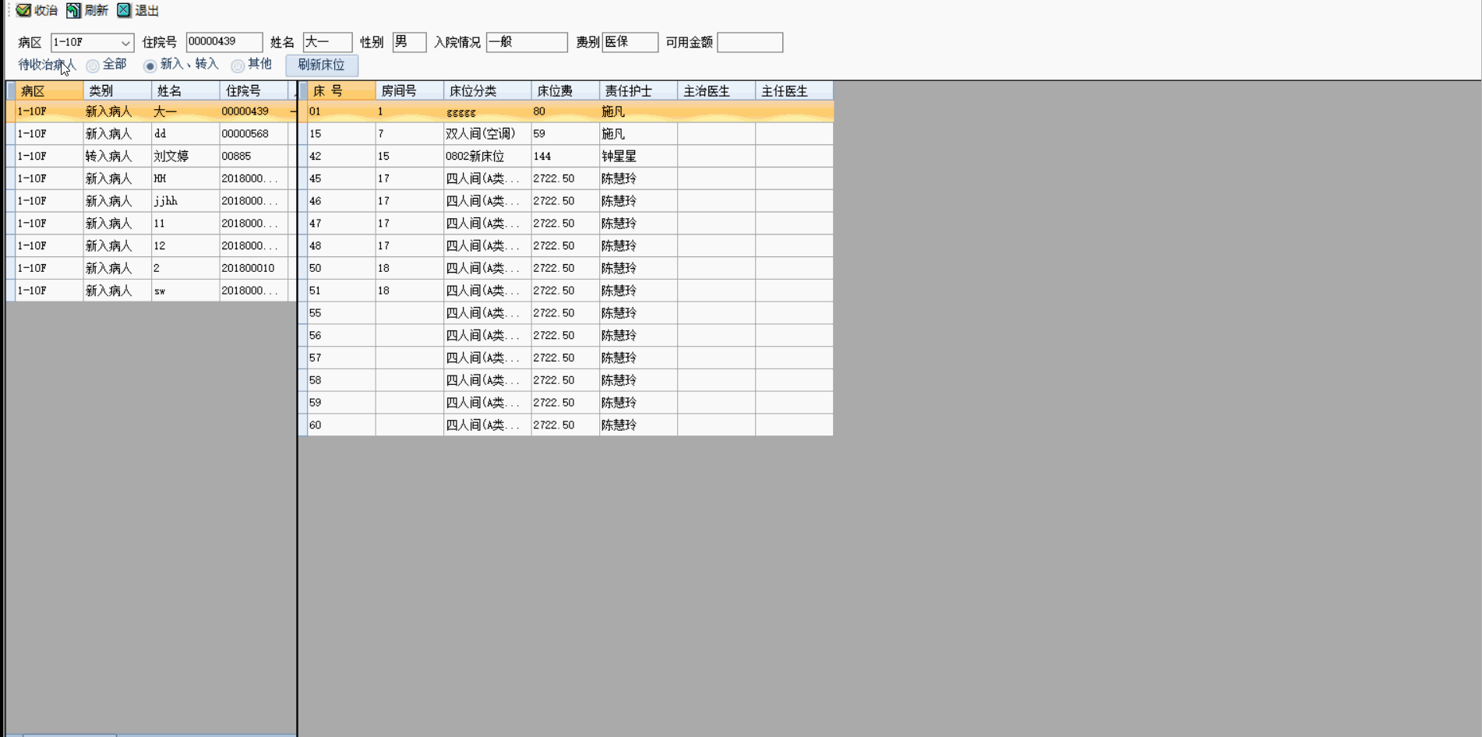Click the 主任医生 column header
Image resolution: width=1482 pixels, height=737 pixels.
(x=794, y=91)
